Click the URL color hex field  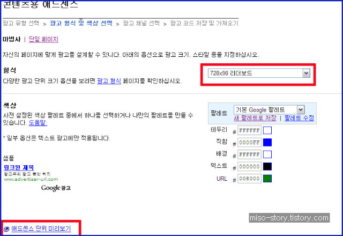click(249, 179)
